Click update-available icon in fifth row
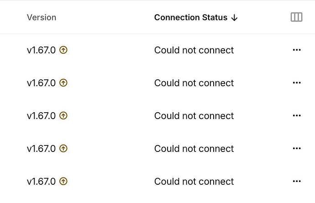This screenshot has width=315, height=203. [x=63, y=181]
